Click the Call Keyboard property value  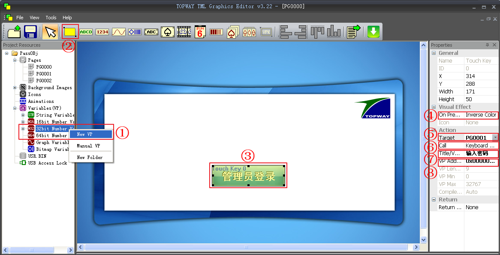click(481, 145)
